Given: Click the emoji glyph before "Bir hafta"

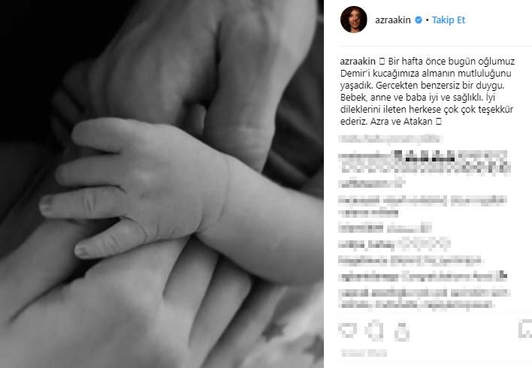Looking at the screenshot, I should pos(382,62).
